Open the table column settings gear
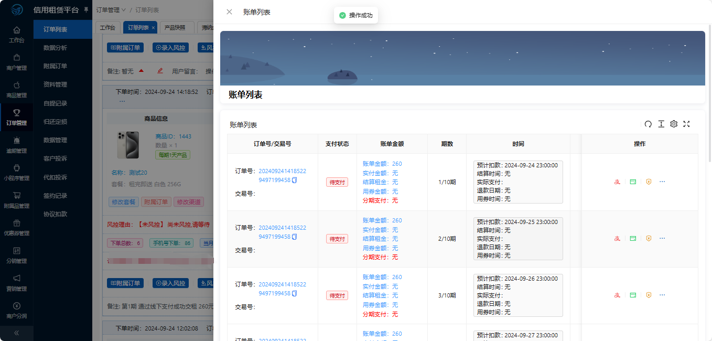 click(674, 124)
